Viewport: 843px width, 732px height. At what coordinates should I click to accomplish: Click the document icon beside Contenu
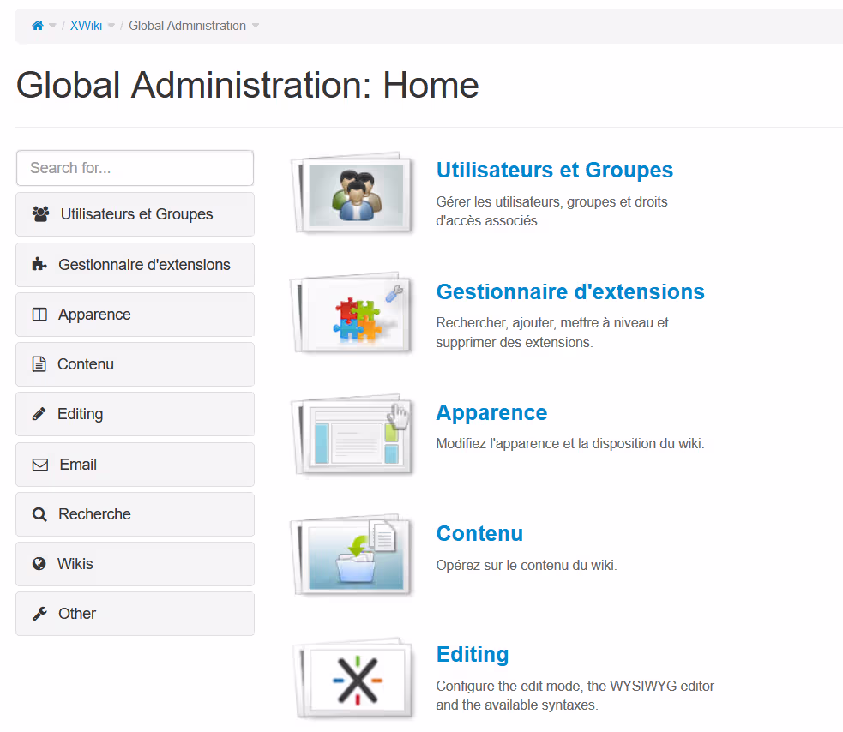(39, 364)
